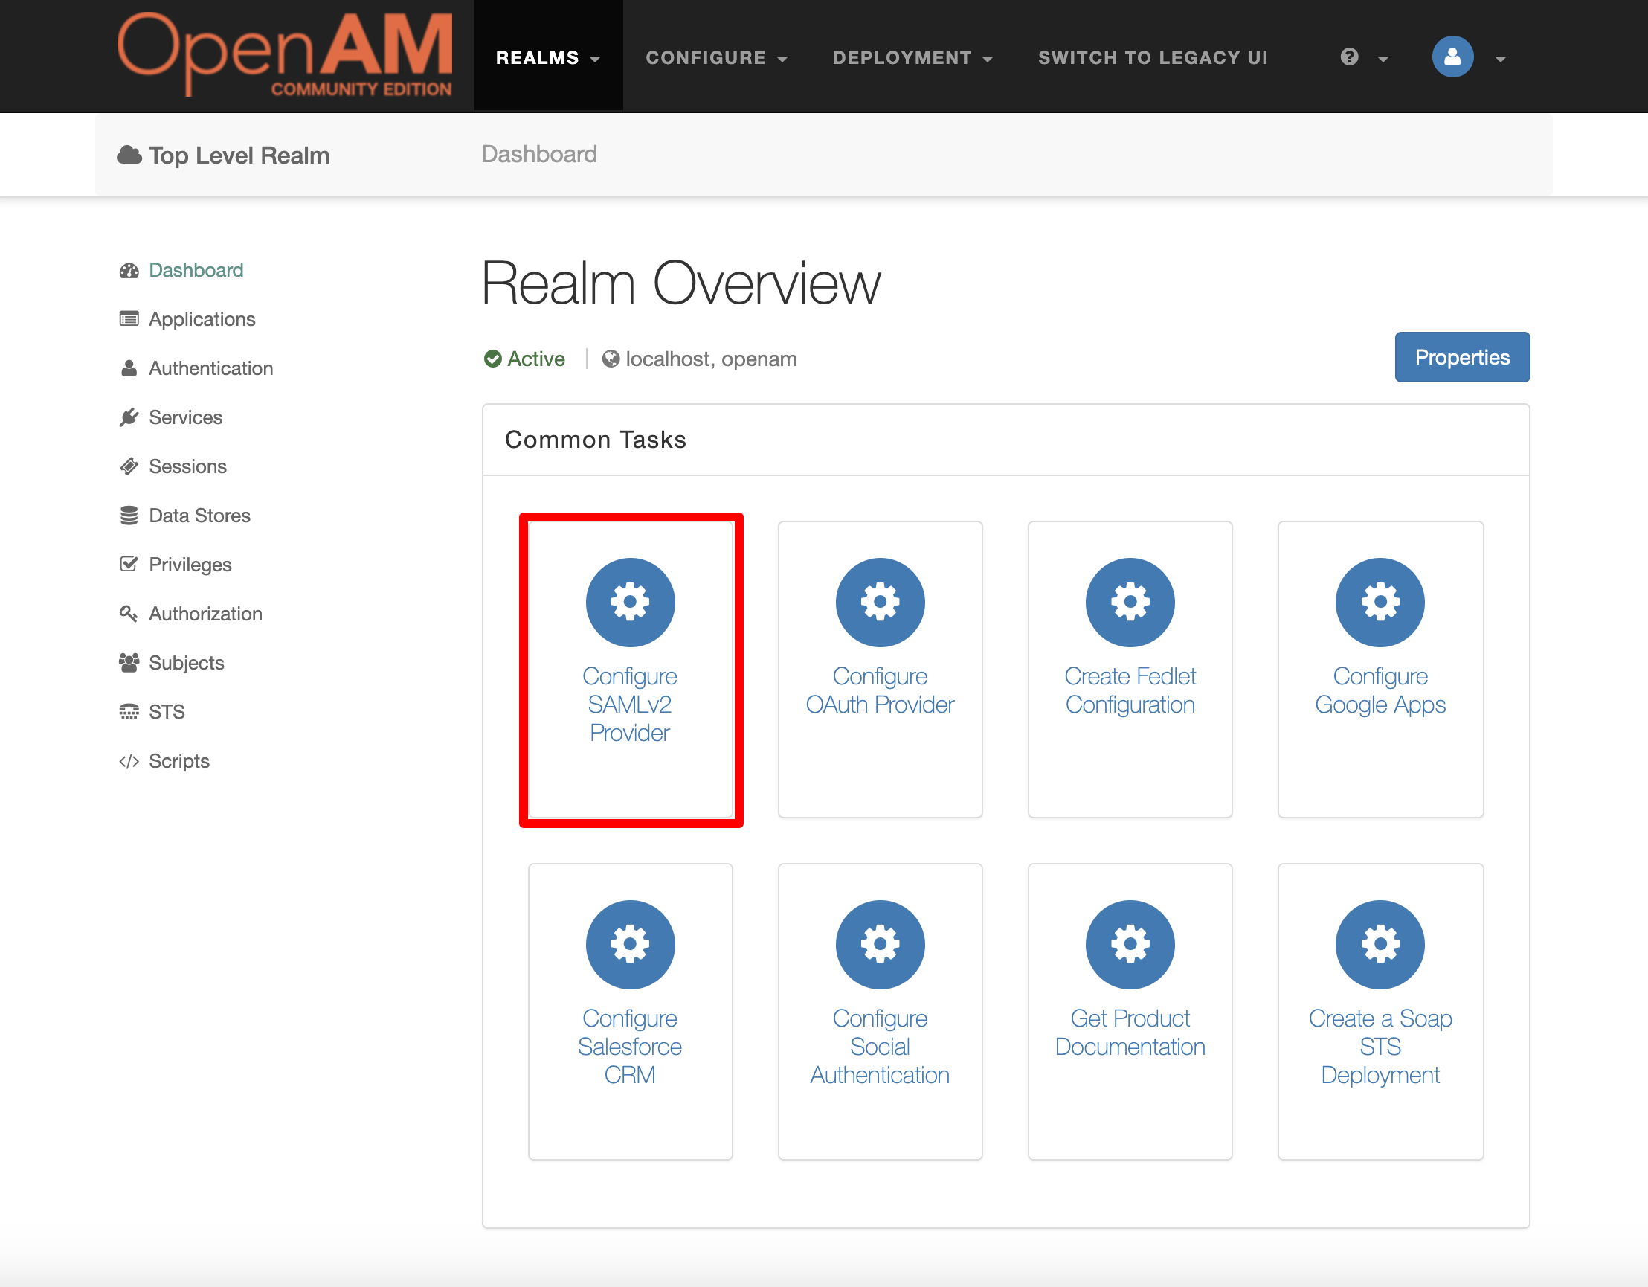Click the Subjects group icon
Viewport: 1648px width, 1287px height.
pyautogui.click(x=129, y=663)
